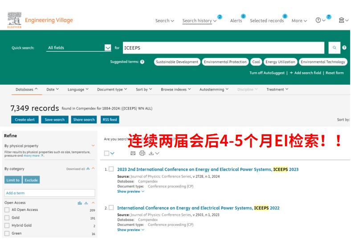The image size is (351, 251).
Task: Expand the Document type dropdown
Action: [x=112, y=90]
